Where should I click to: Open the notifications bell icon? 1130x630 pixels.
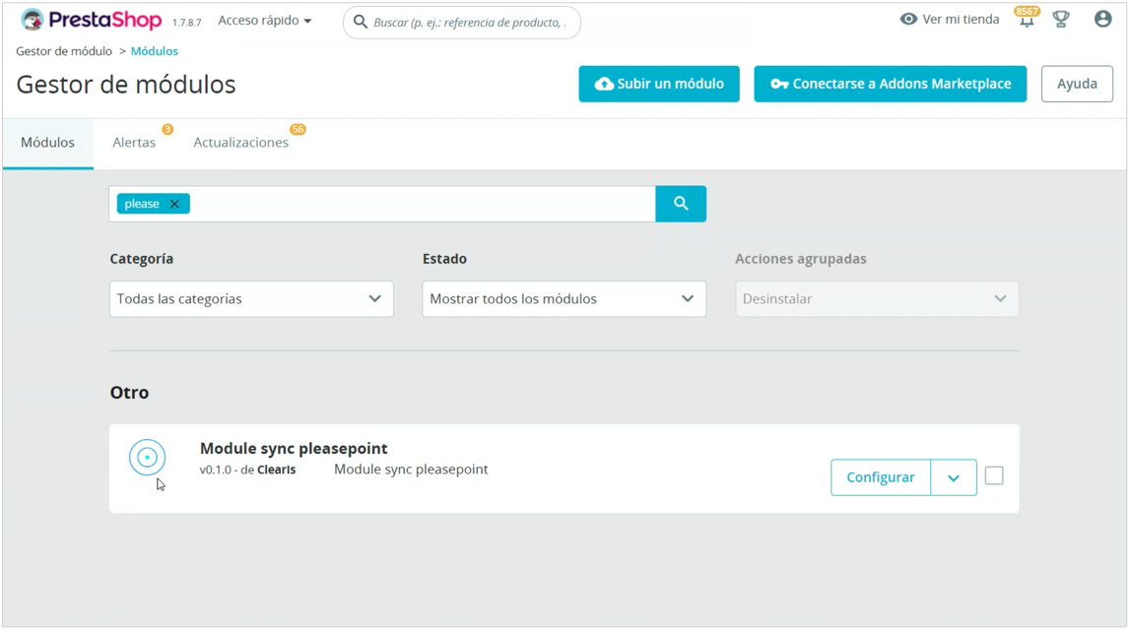pos(1027,21)
